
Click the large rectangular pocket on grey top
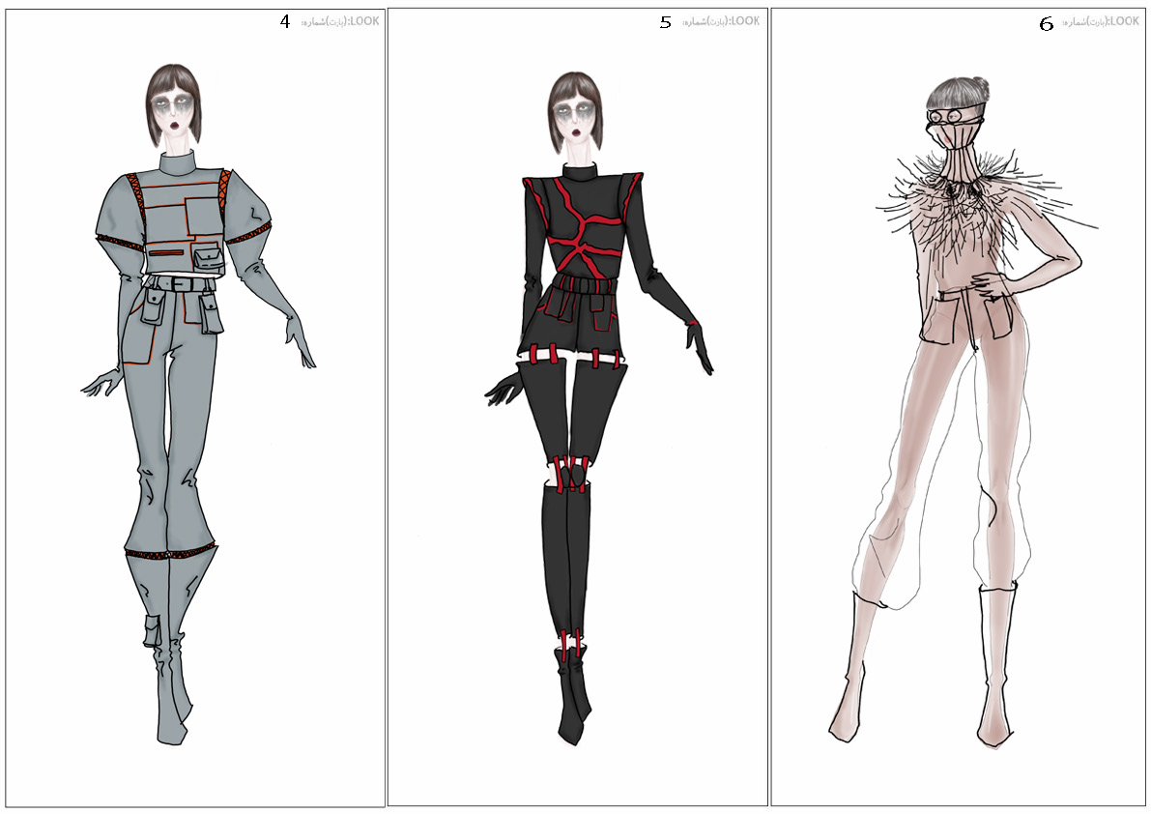click(205, 217)
